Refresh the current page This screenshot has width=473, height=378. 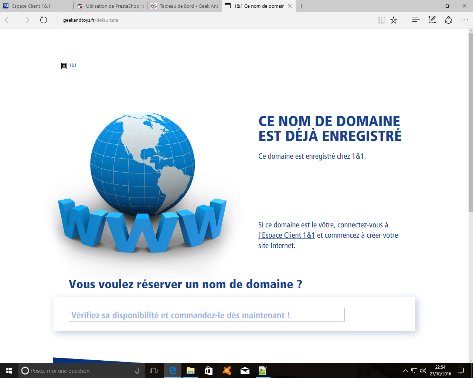(x=44, y=20)
